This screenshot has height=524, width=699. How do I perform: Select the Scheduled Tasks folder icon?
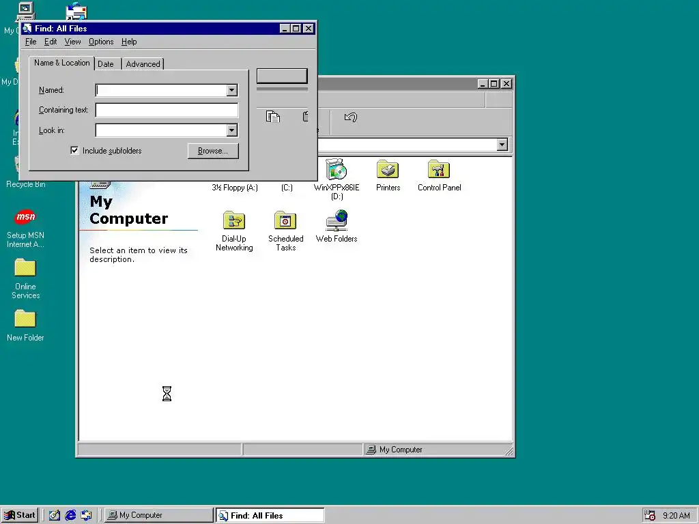pyautogui.click(x=285, y=221)
